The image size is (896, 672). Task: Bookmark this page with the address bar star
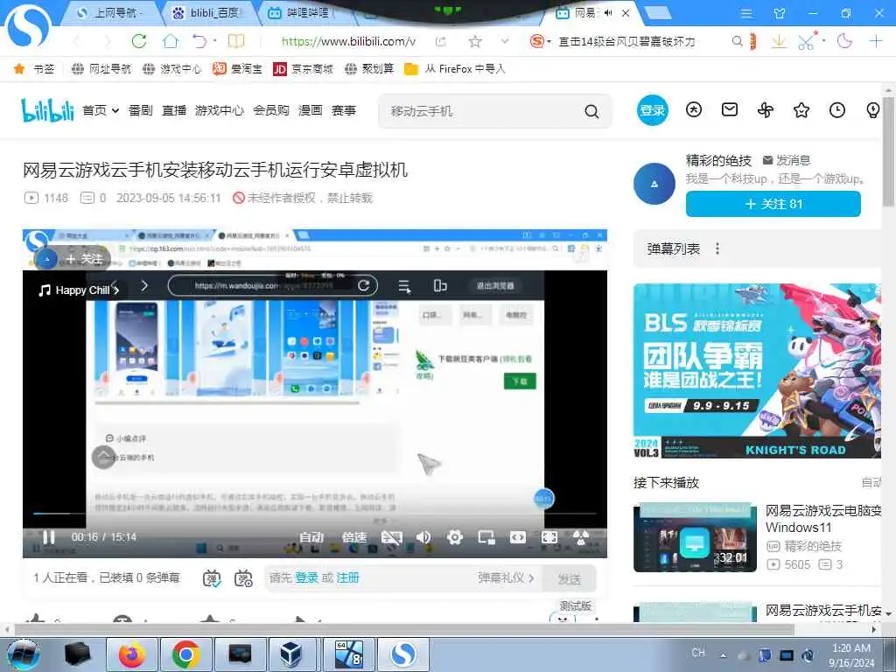point(475,41)
